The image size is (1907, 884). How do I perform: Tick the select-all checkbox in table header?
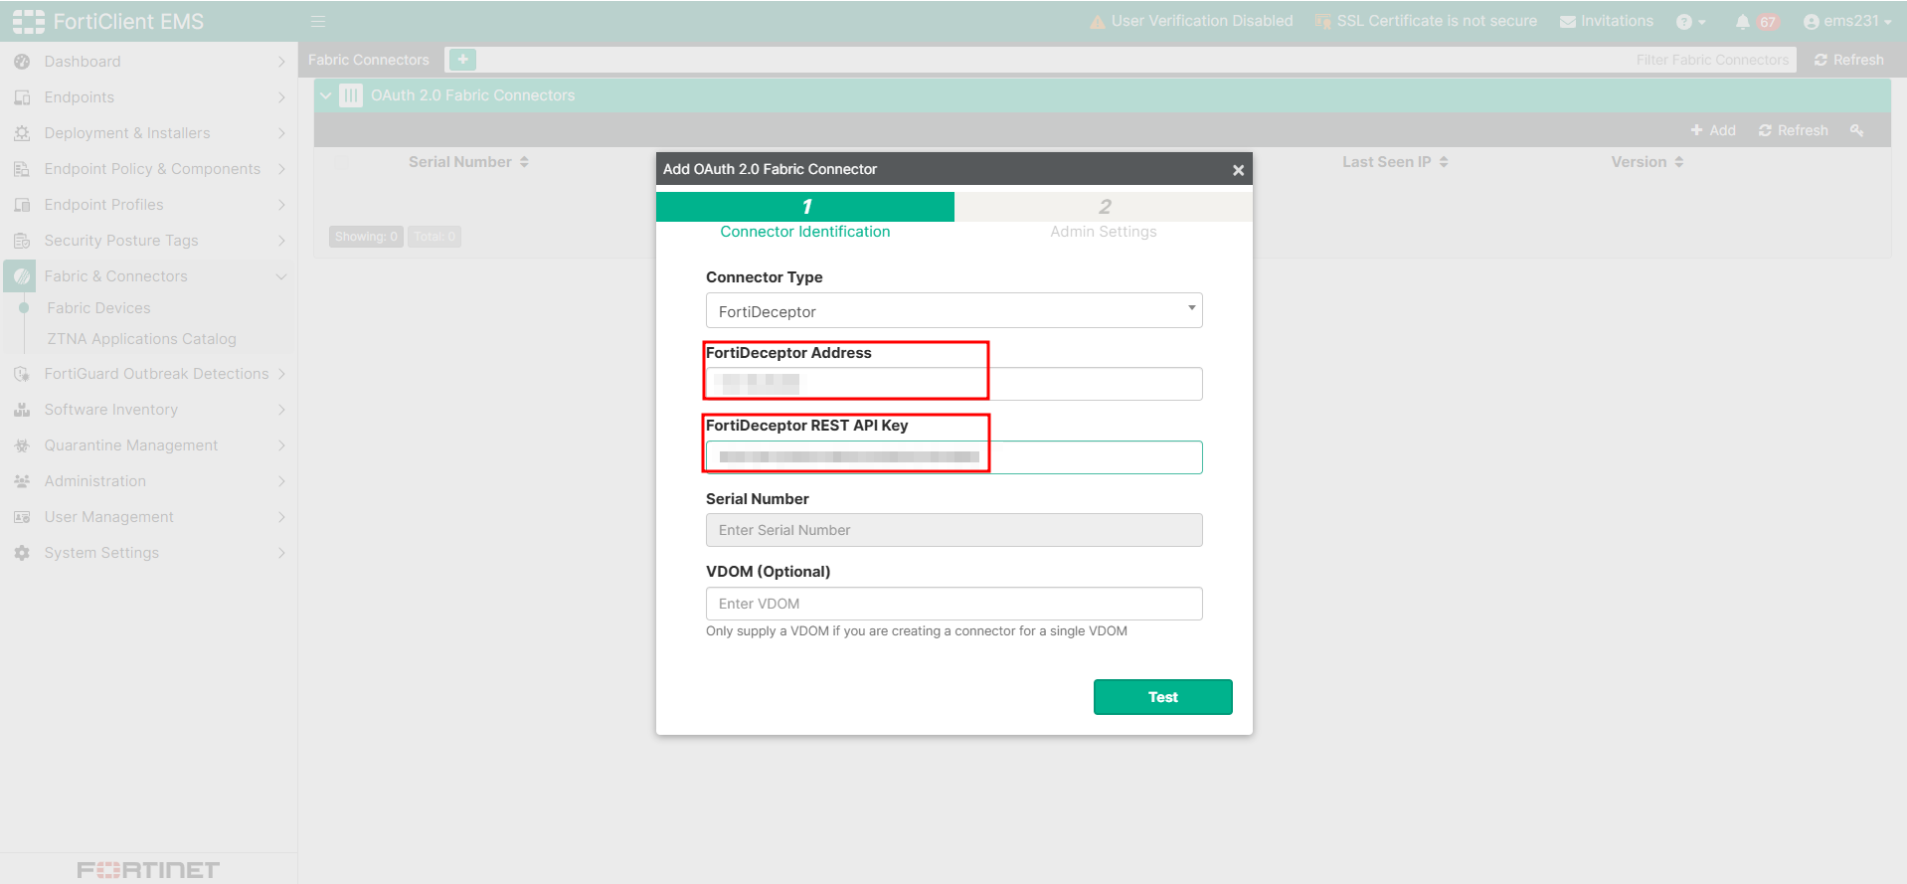tap(342, 162)
